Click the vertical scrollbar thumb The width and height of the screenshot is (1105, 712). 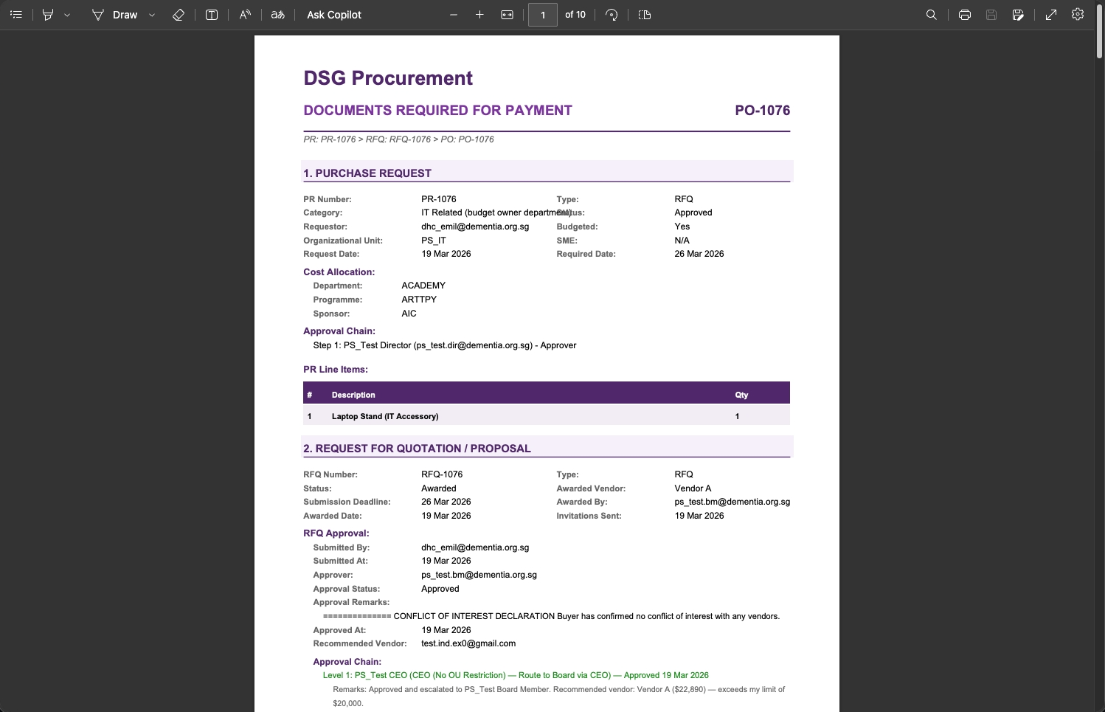1099,32
